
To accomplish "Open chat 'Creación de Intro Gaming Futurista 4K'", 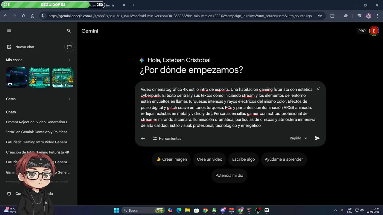I will coord(37,152).
